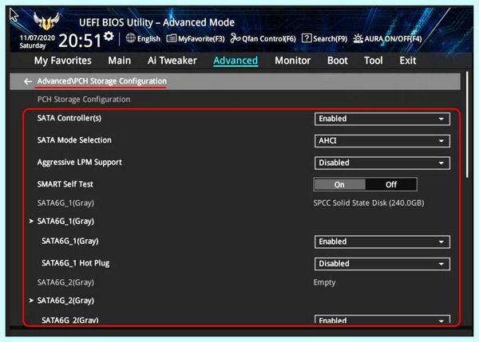Switch SMART Self Test to Off
Image resolution: width=479 pixels, height=342 pixels.
click(391, 185)
